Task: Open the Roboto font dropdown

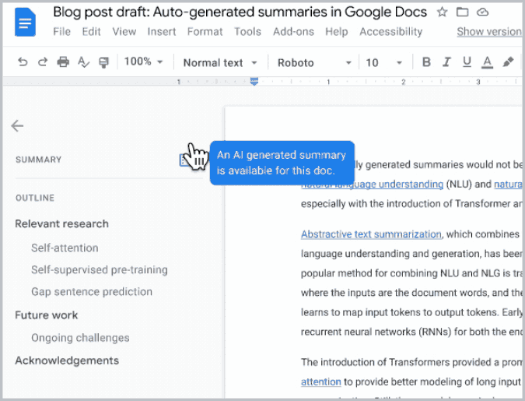Action: (x=314, y=63)
